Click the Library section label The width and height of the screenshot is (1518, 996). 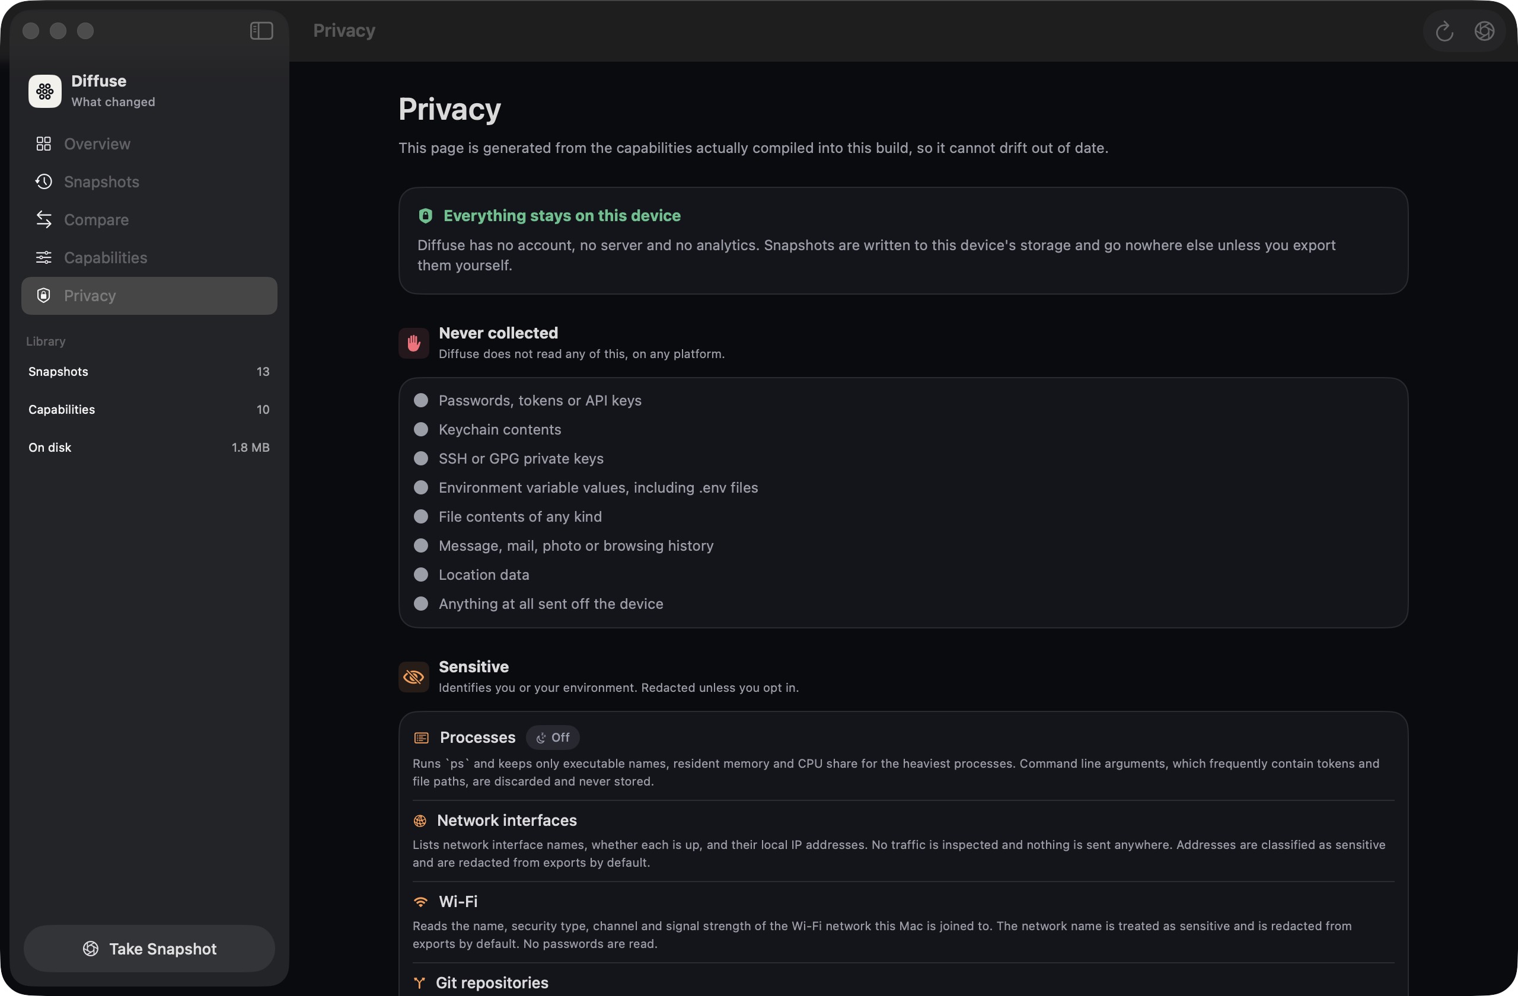(46, 341)
